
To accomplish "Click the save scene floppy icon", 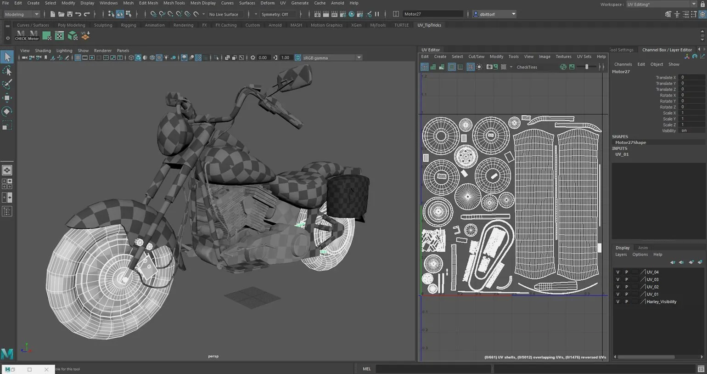I will click(x=69, y=14).
